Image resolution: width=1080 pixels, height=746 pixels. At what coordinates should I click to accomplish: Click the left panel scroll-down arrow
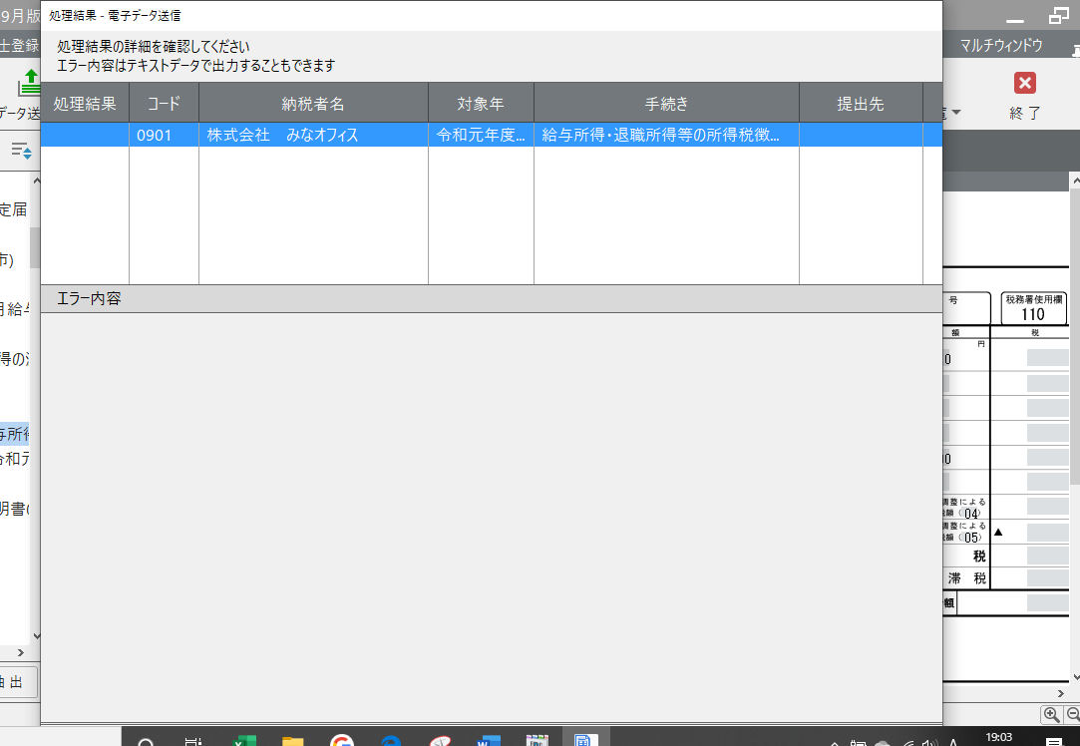click(36, 636)
